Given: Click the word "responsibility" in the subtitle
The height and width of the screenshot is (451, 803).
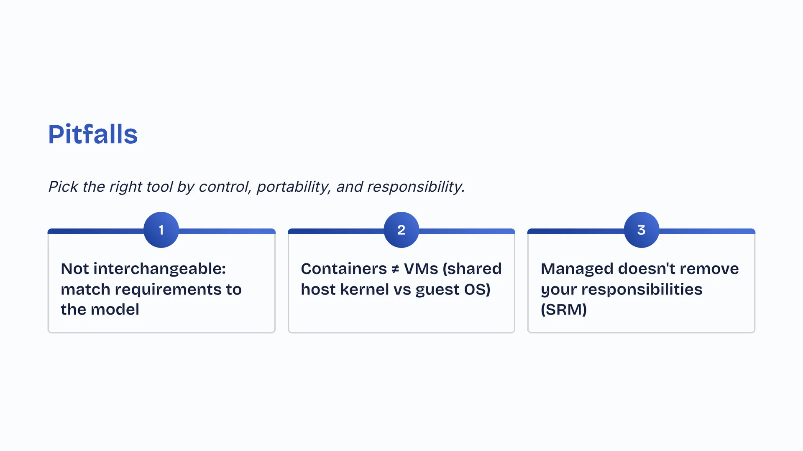Looking at the screenshot, I should coord(415,187).
